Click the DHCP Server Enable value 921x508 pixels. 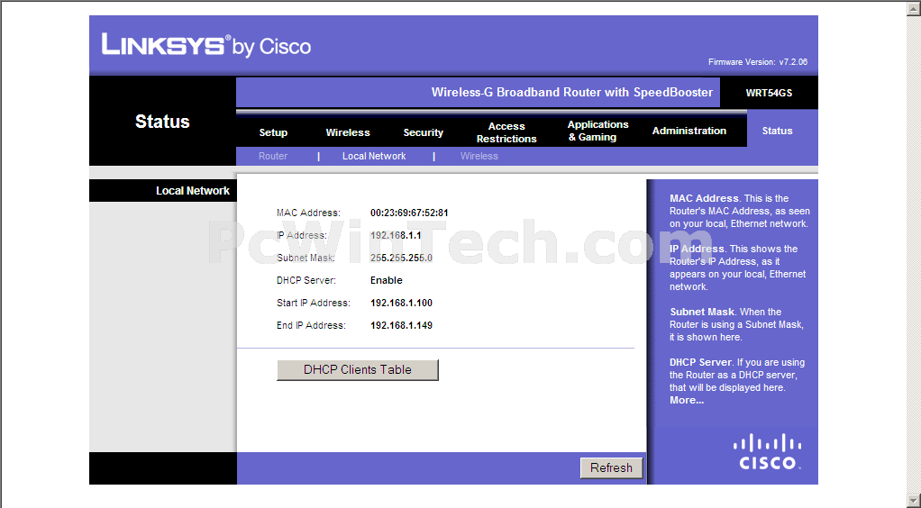[387, 280]
